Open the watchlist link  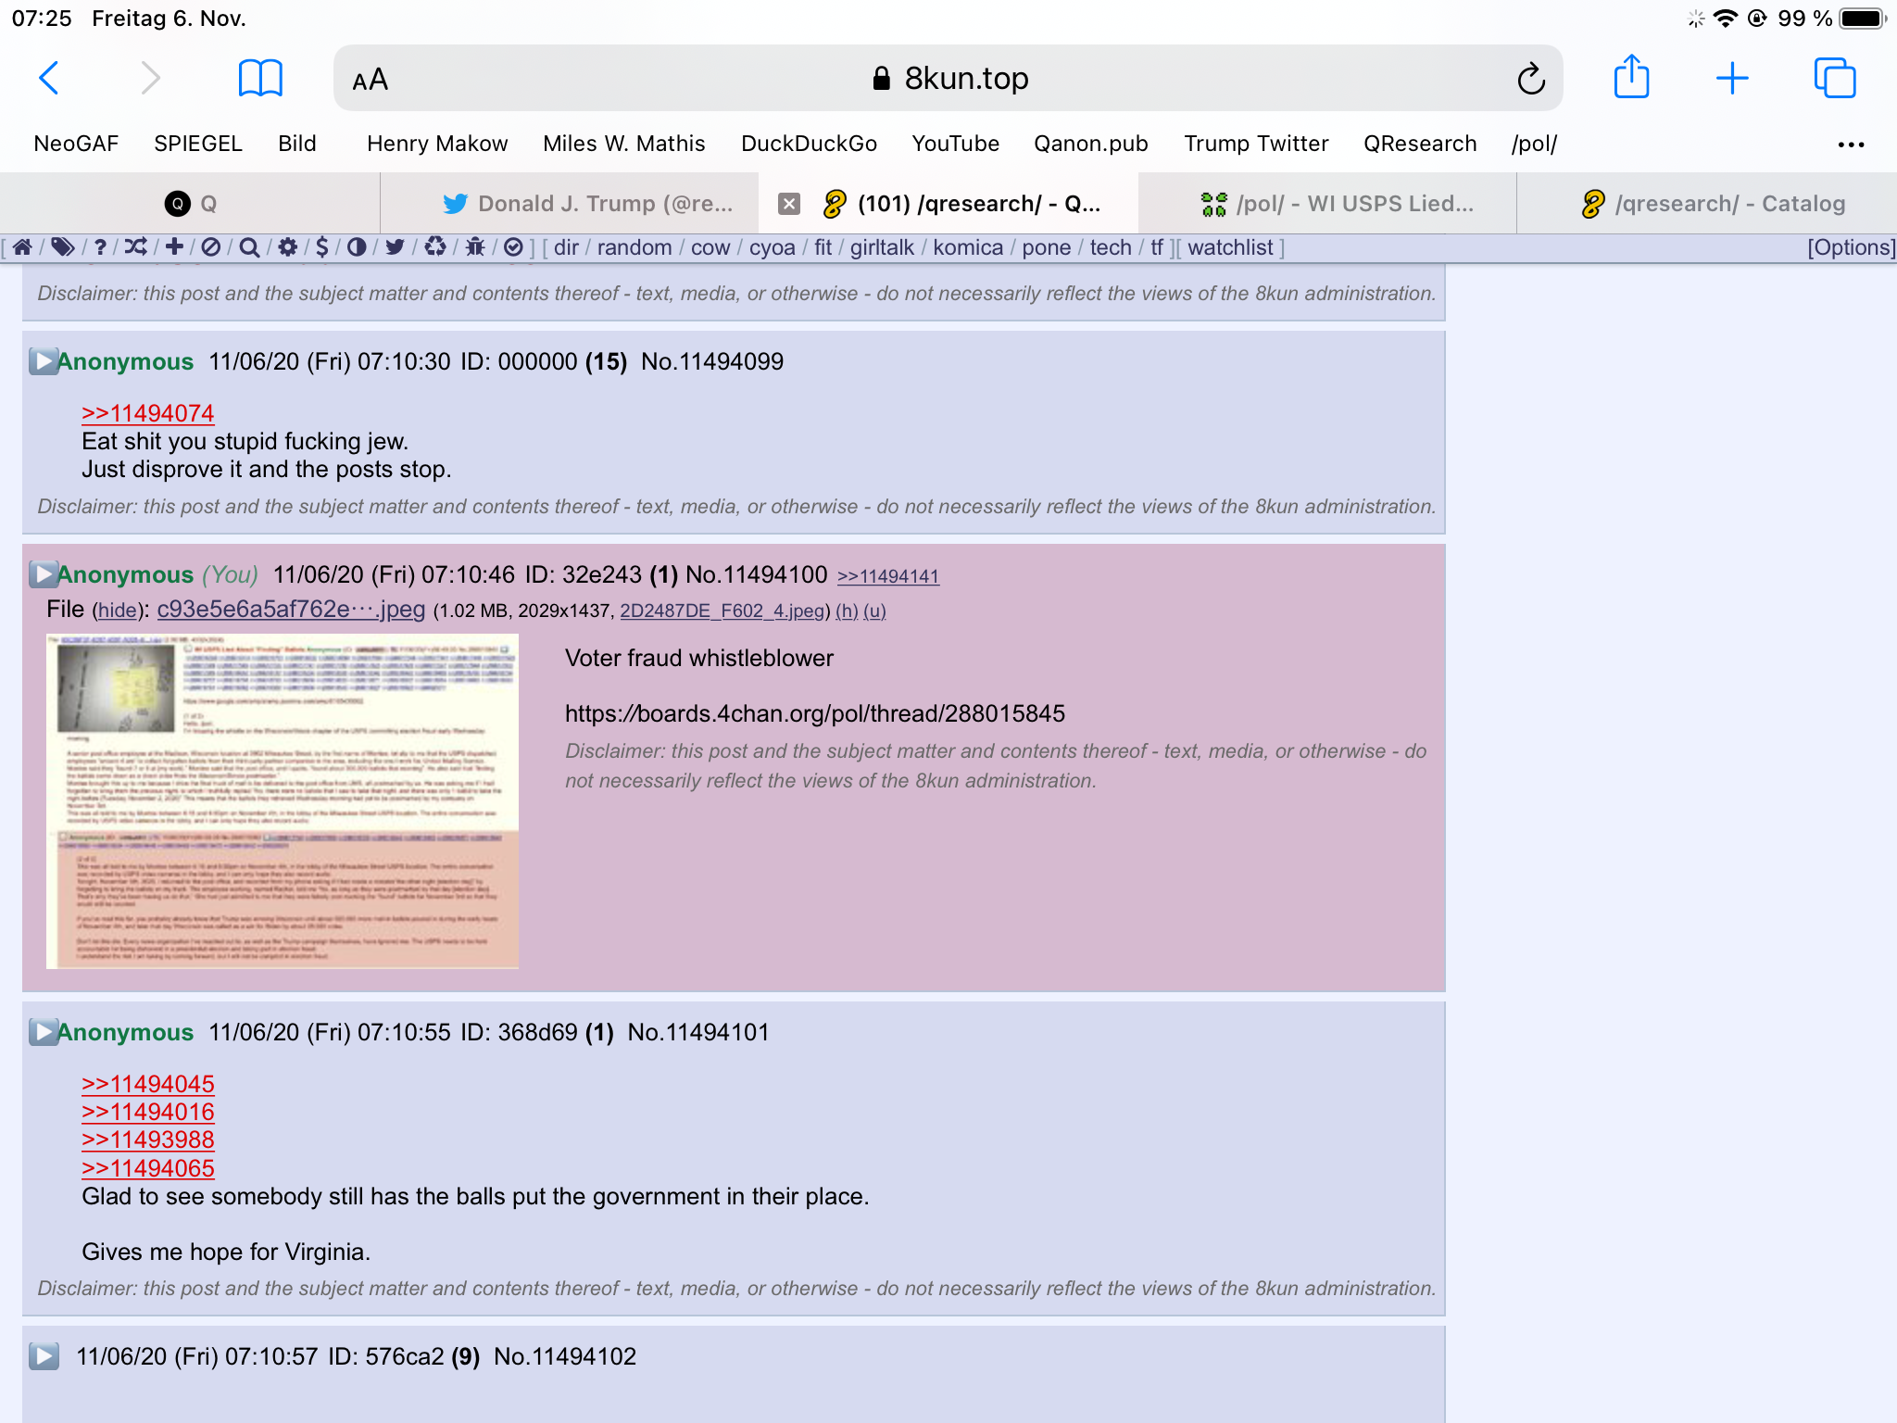(1230, 247)
